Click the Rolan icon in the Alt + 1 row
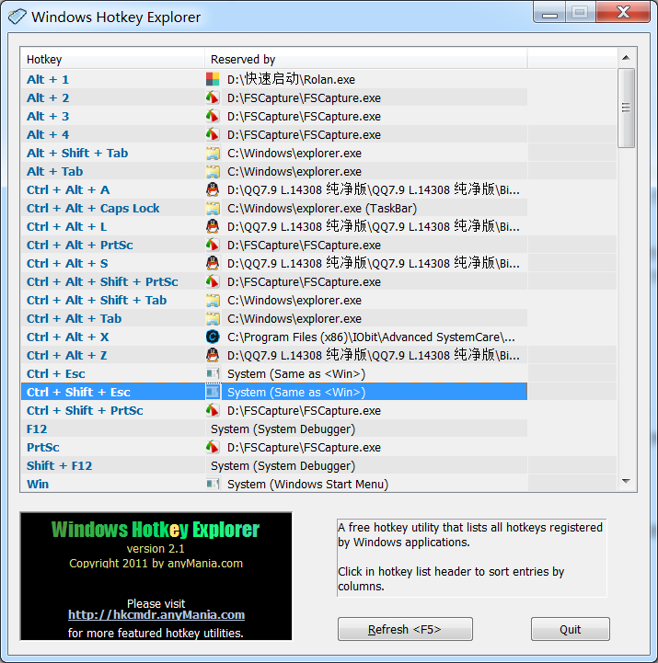 click(x=213, y=79)
